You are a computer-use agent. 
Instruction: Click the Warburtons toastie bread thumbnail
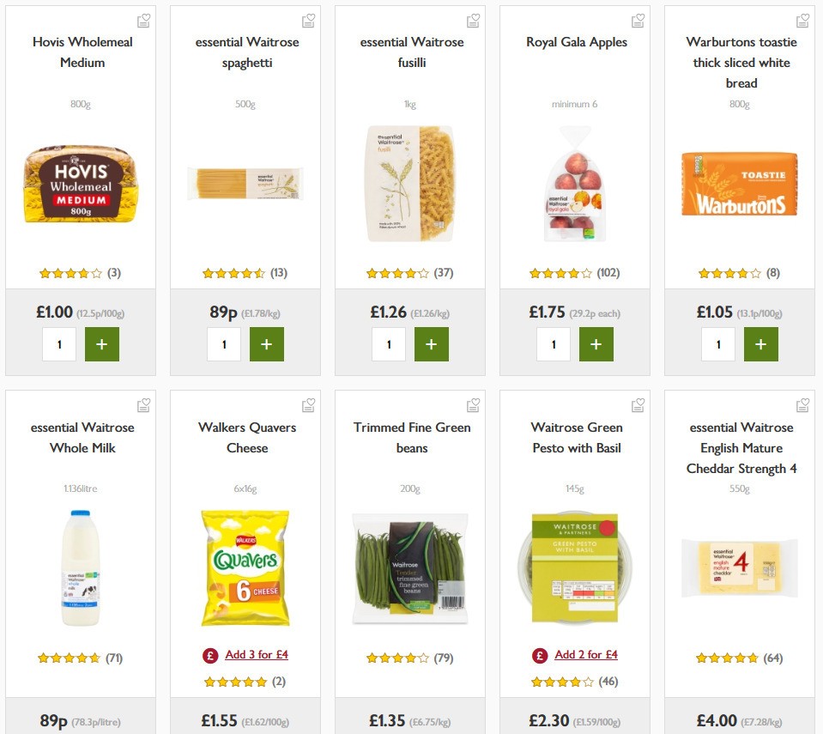[740, 183]
